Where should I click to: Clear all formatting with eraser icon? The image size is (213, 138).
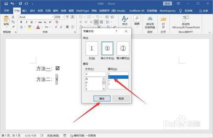click(57, 22)
